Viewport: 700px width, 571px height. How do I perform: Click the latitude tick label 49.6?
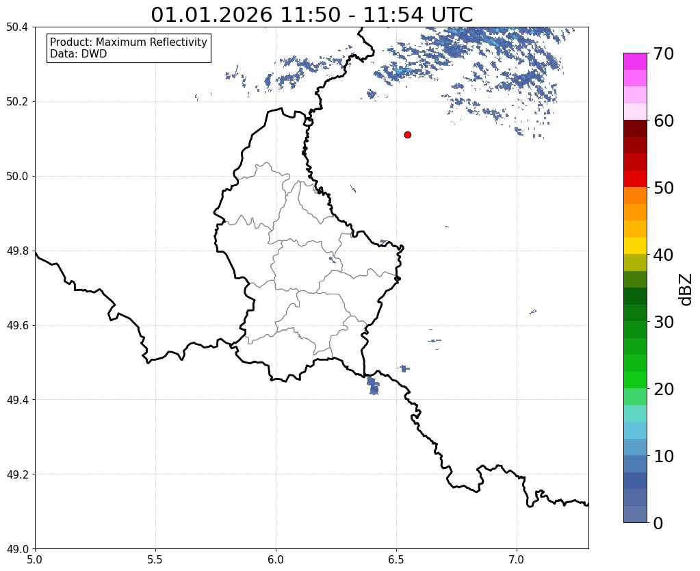(x=17, y=325)
